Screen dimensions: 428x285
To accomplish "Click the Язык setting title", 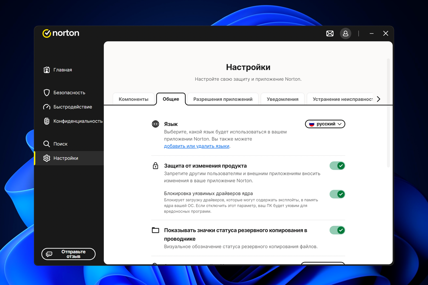I will (x=171, y=124).
